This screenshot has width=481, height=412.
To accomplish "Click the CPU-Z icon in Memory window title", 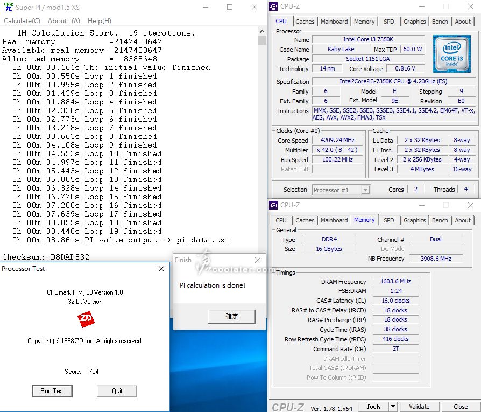I will point(273,205).
